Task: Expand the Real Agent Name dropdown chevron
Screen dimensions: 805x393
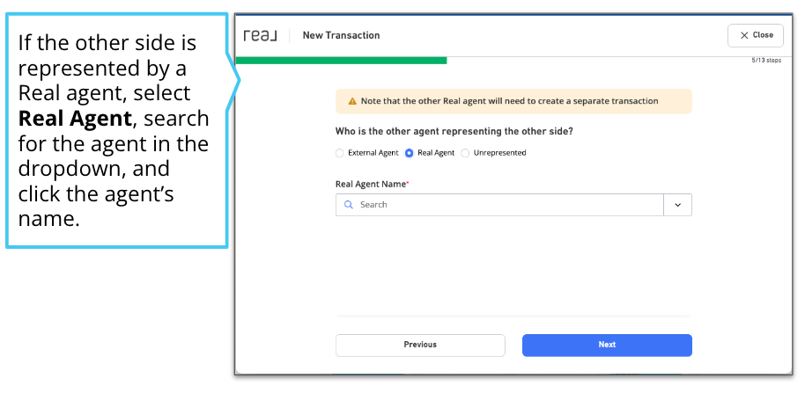Action: pos(677,205)
